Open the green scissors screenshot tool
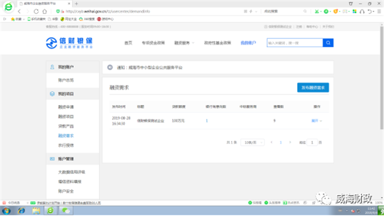The image size is (384, 216). pos(317,11)
